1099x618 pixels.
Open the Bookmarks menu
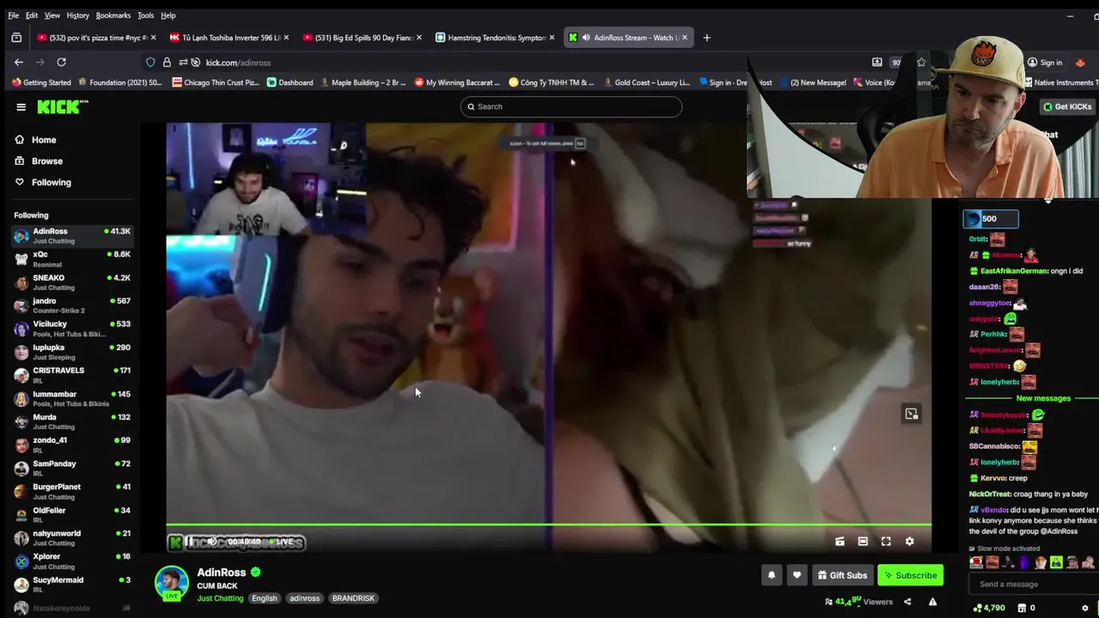click(x=113, y=15)
